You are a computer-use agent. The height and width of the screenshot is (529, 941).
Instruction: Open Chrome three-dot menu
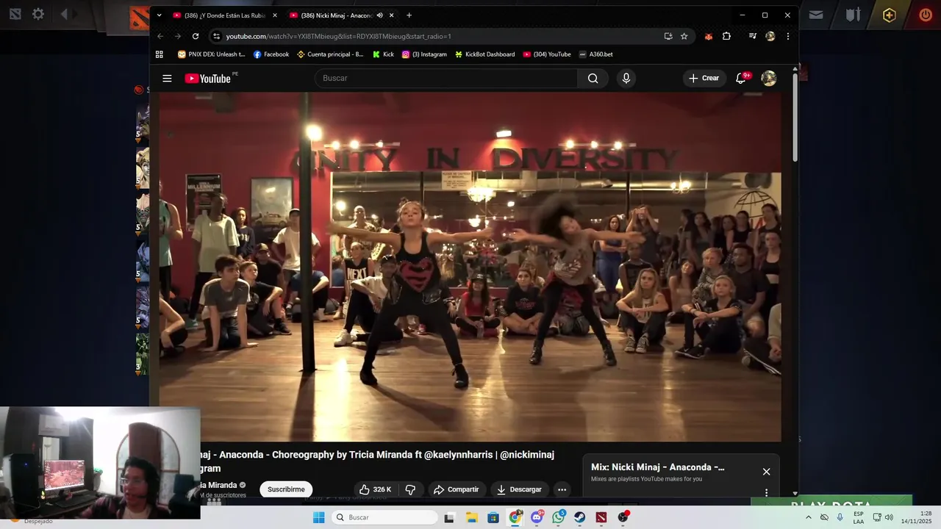click(x=787, y=36)
